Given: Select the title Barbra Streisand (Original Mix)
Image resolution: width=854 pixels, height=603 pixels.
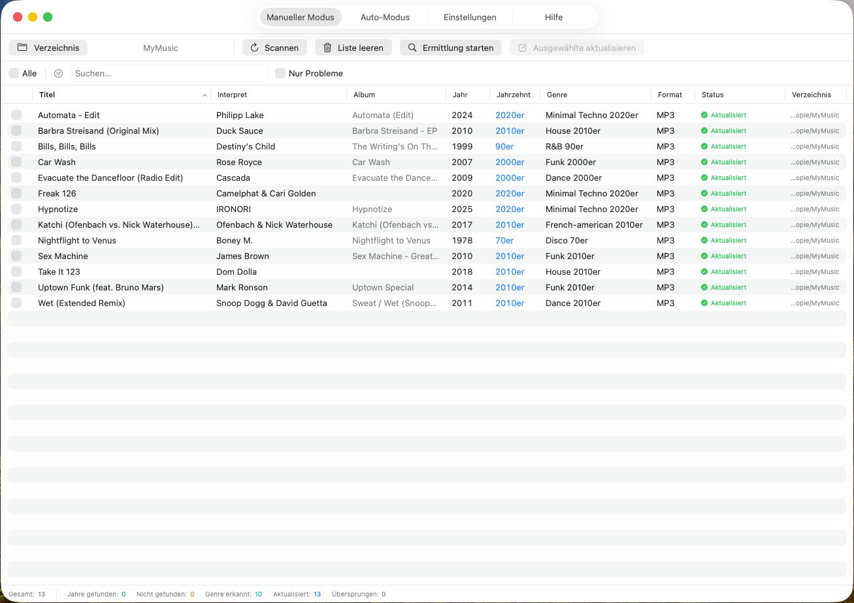Looking at the screenshot, I should [99, 131].
